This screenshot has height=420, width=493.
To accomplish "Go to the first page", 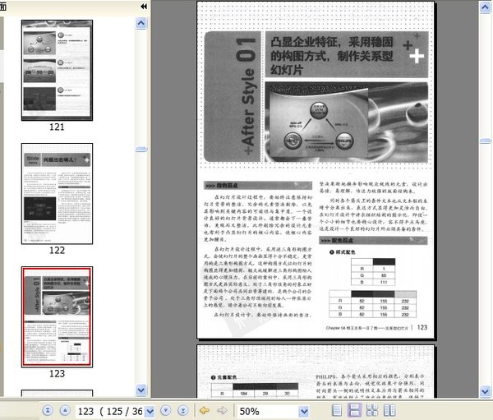I will click(x=46, y=410).
